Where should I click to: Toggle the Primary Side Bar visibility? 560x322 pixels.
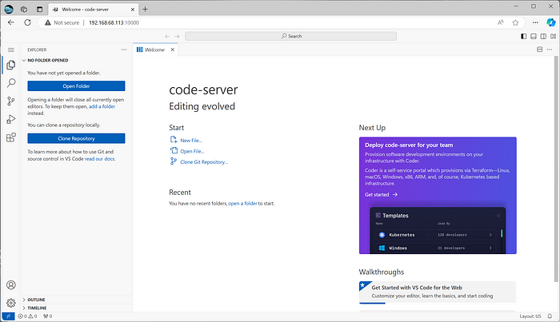pos(523,36)
